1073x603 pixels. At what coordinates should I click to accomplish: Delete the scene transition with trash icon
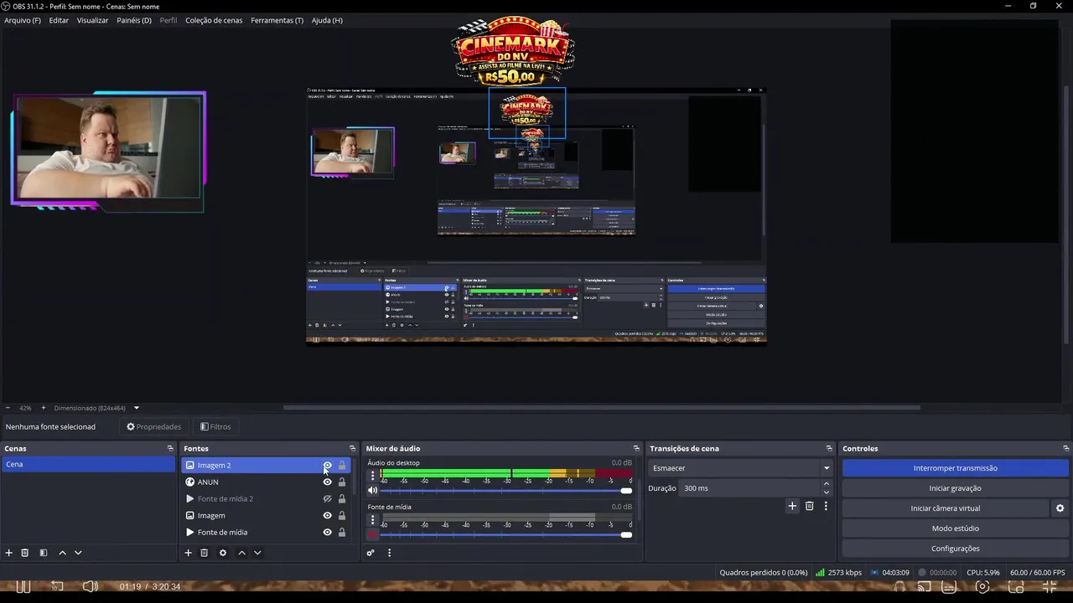pos(809,506)
